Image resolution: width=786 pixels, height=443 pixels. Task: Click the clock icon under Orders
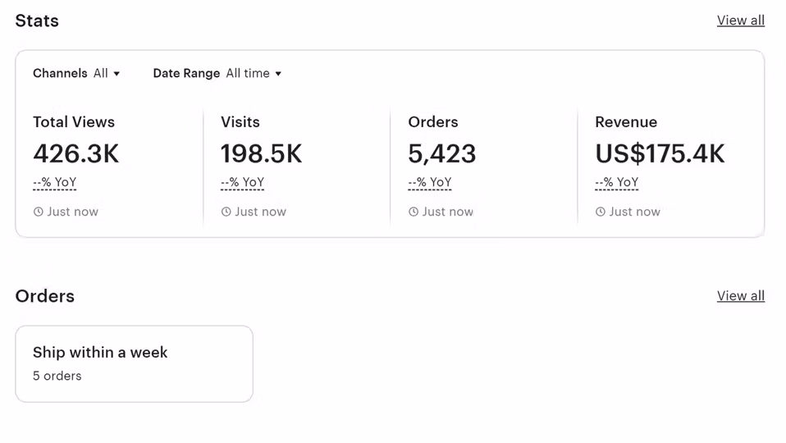coord(413,212)
